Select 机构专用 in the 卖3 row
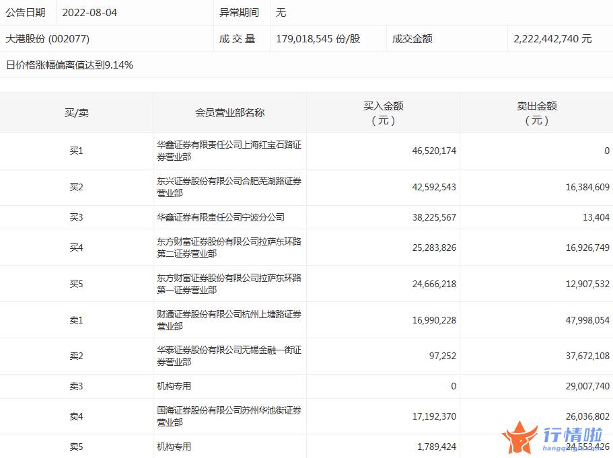Image resolution: width=613 pixels, height=458 pixels. 174,386
